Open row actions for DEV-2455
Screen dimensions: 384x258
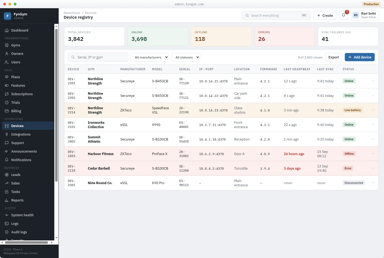[x=373, y=154]
